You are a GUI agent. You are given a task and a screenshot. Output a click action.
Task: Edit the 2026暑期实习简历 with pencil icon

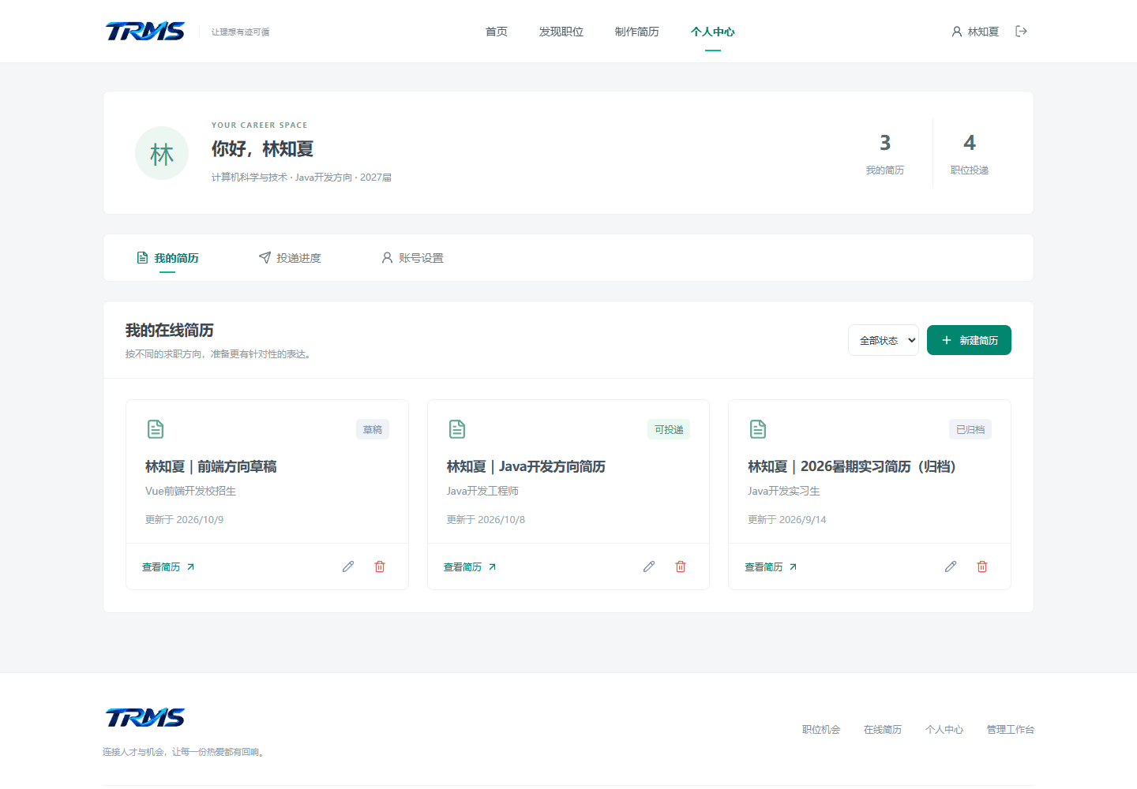(951, 567)
